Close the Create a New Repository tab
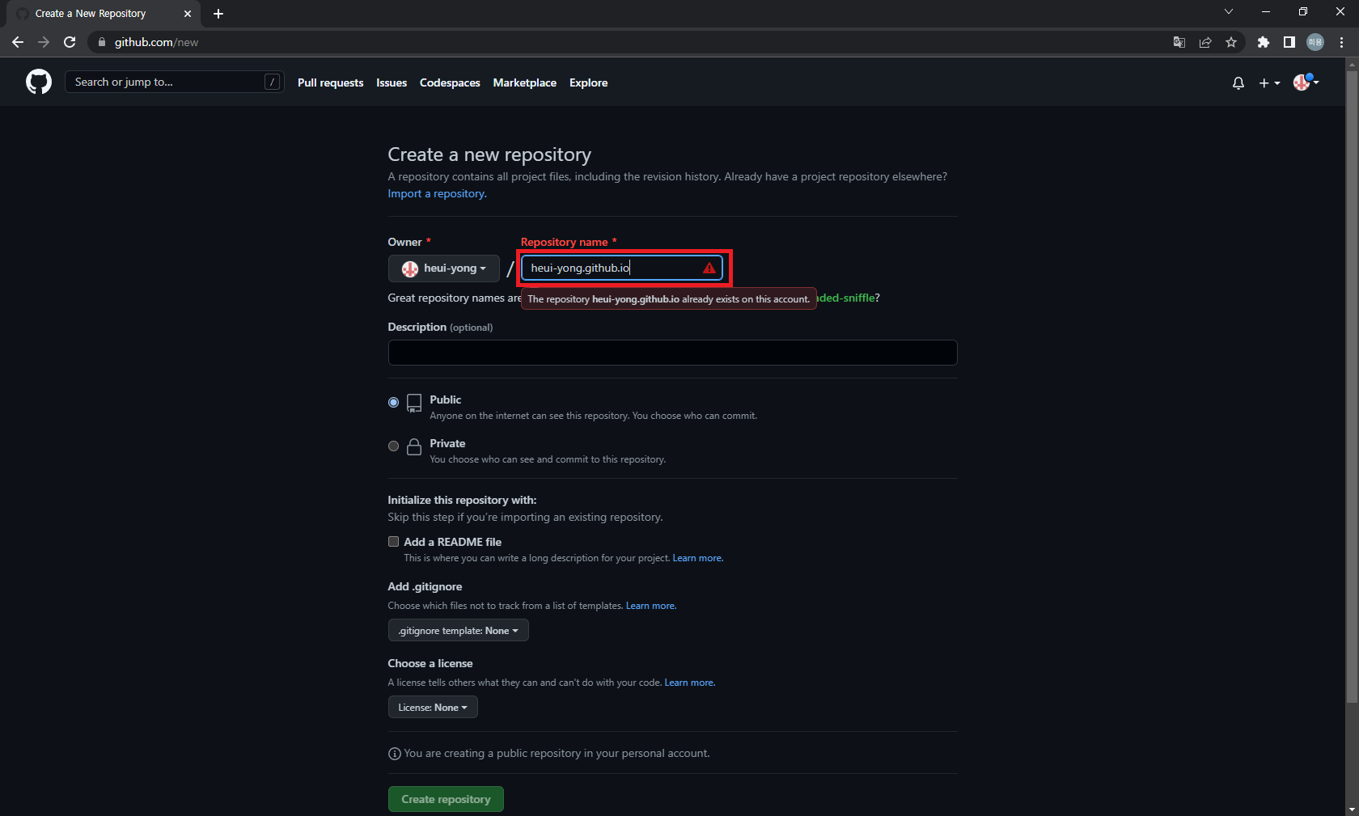 [x=188, y=14]
